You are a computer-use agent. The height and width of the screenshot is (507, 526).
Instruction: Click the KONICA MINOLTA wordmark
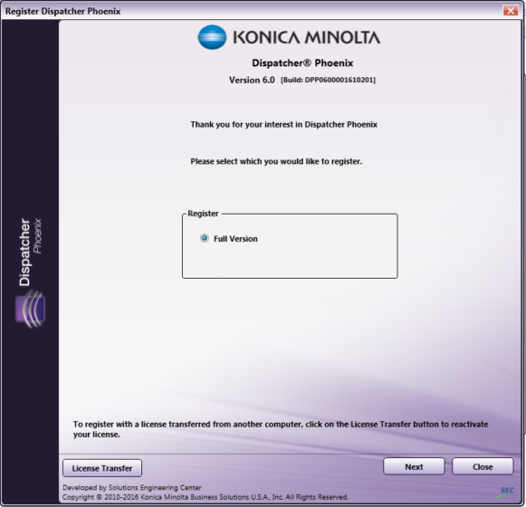click(x=307, y=37)
